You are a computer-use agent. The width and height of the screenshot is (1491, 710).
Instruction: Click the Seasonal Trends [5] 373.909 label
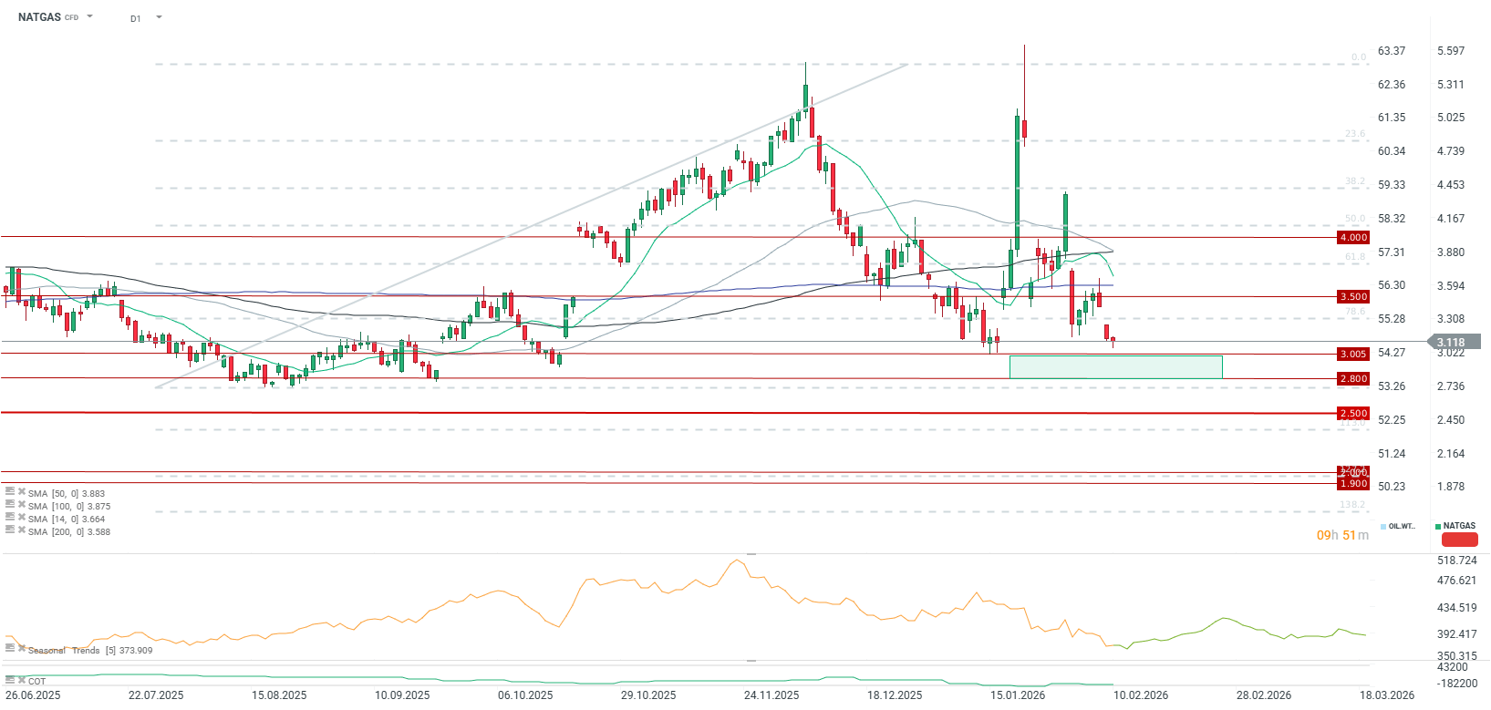(x=90, y=651)
